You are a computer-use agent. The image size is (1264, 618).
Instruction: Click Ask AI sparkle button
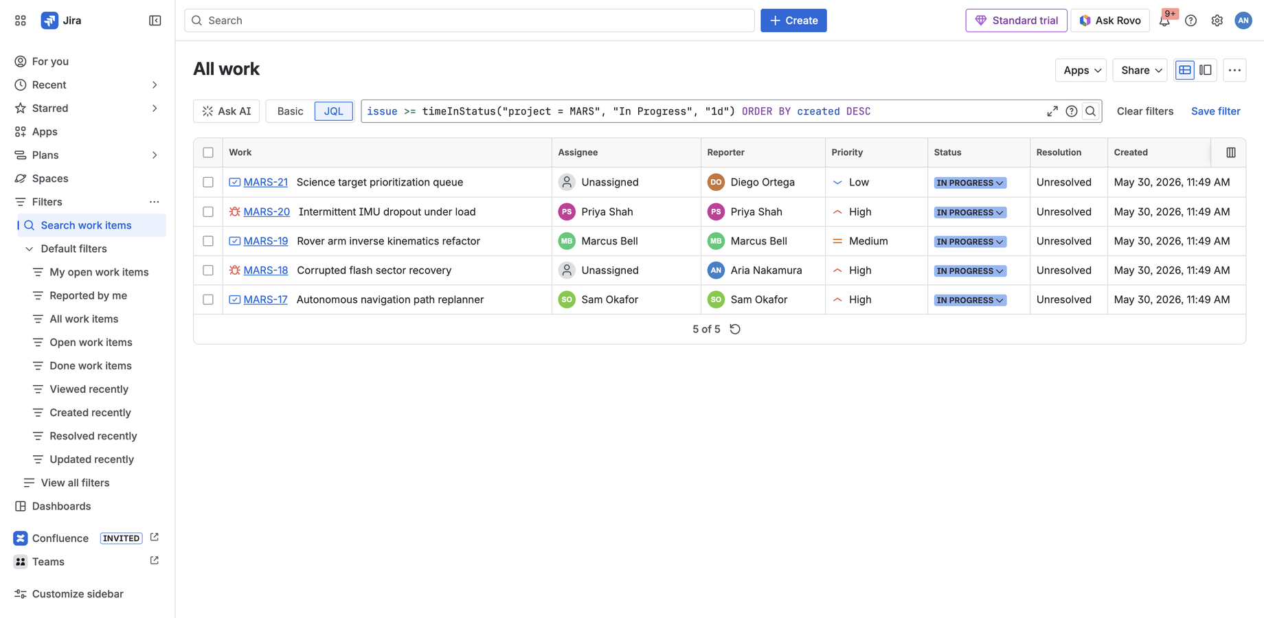point(227,111)
